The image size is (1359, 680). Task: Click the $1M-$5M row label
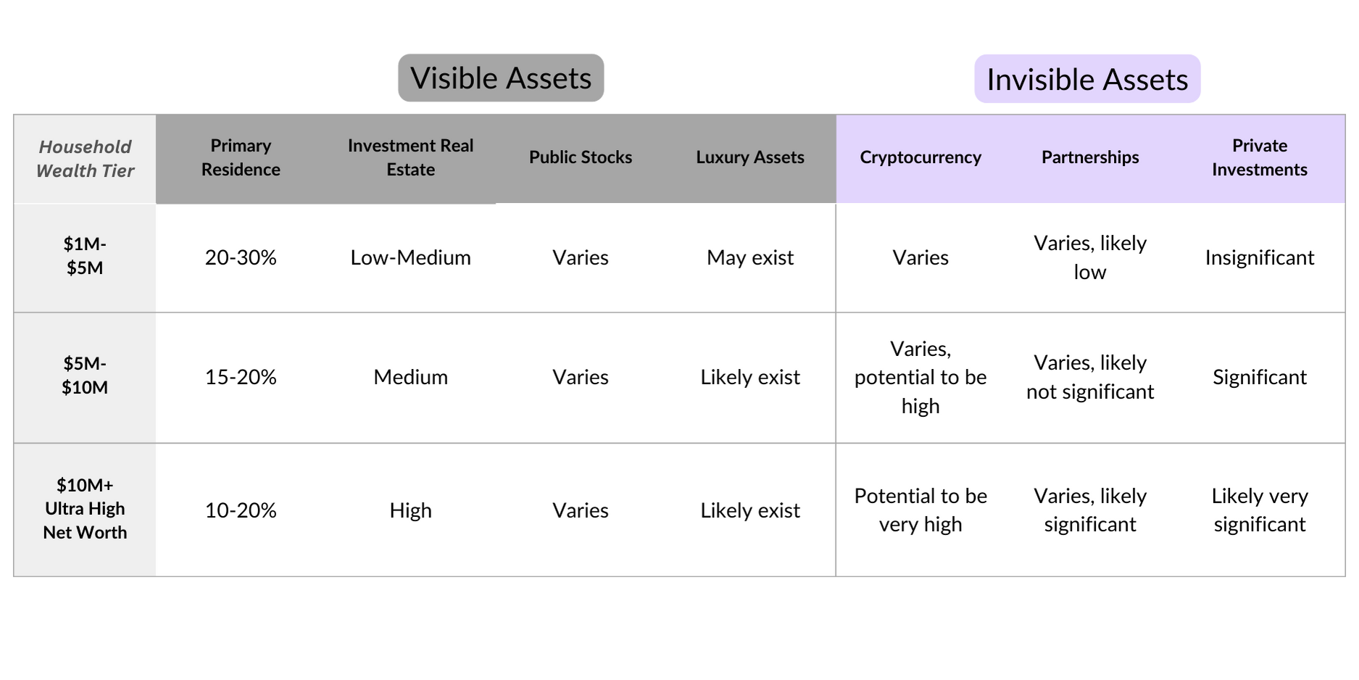point(85,256)
